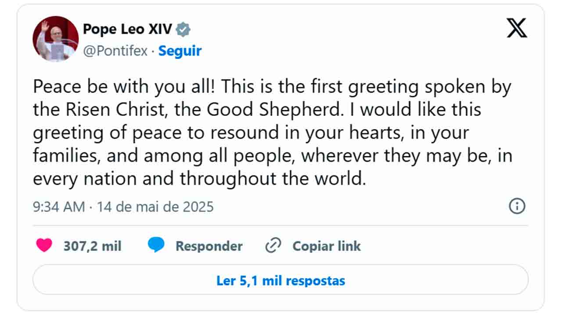Click the chain icon to copy the link

coord(272,246)
